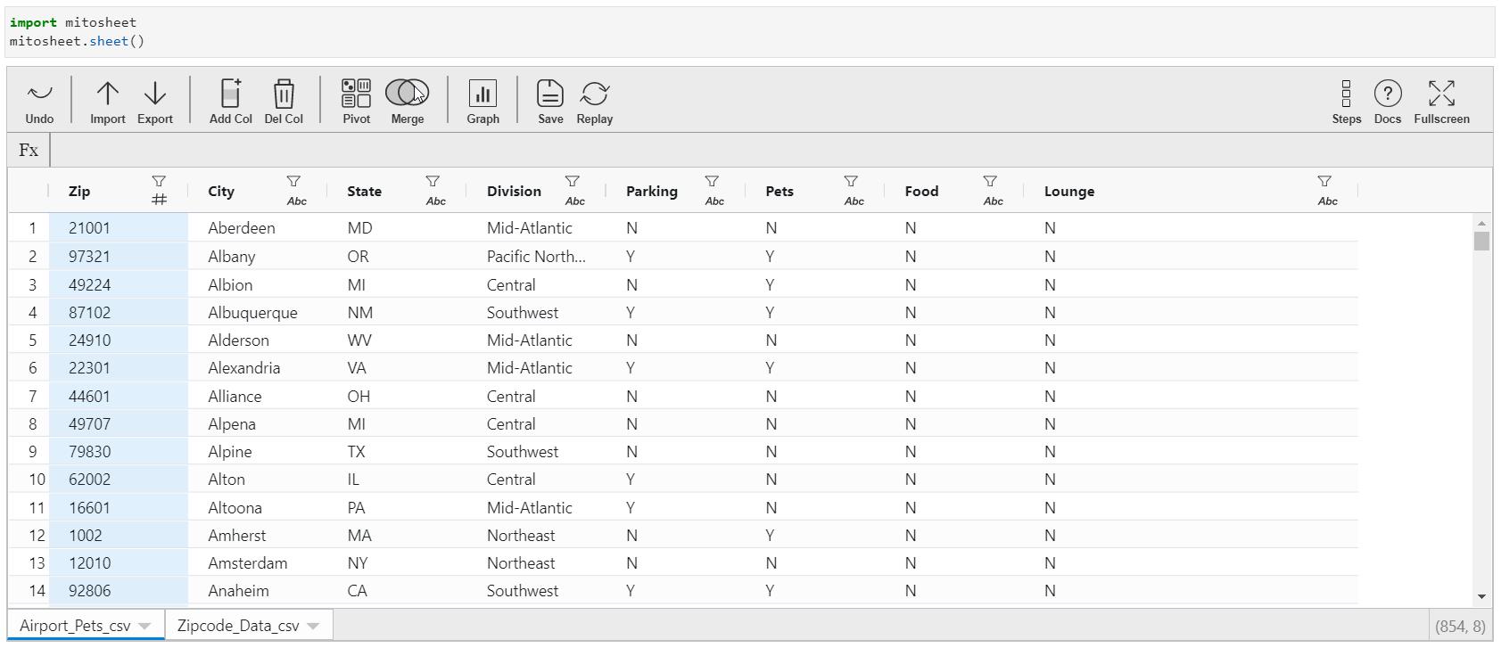Click the vertical scrollbar down arrow
Viewport: 1501px width, 648px height.
tap(1481, 596)
